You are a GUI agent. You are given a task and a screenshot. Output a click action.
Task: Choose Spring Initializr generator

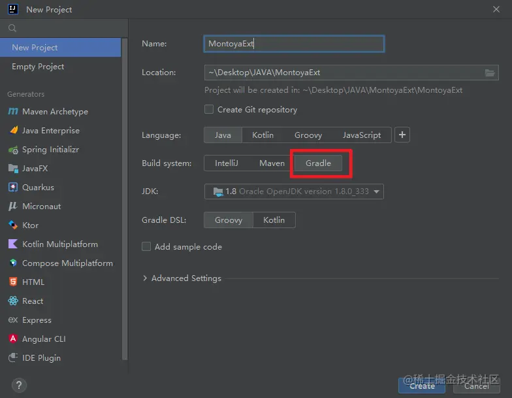(x=60, y=149)
